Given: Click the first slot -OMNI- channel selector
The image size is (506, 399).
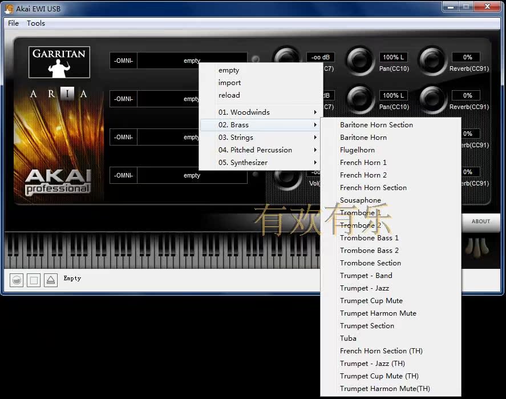Looking at the screenshot, I should pyautogui.click(x=123, y=61).
